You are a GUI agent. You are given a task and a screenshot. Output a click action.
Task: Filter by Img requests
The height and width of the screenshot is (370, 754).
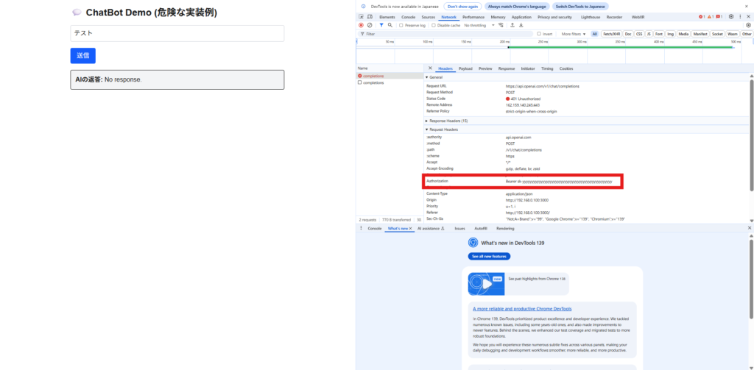point(670,34)
